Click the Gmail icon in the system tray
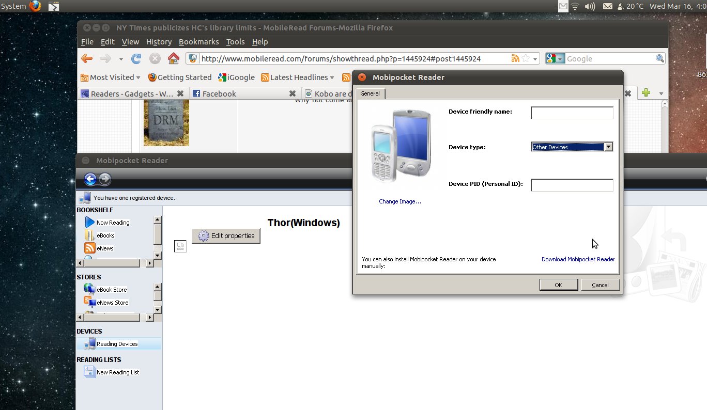 point(563,6)
